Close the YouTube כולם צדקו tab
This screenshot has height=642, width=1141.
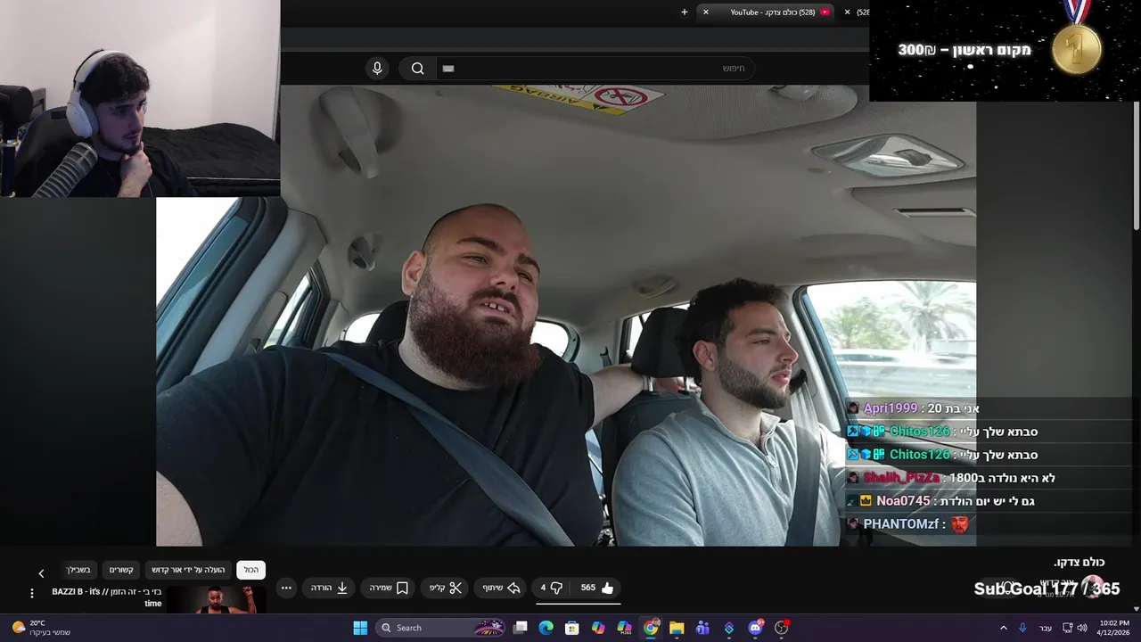click(706, 12)
